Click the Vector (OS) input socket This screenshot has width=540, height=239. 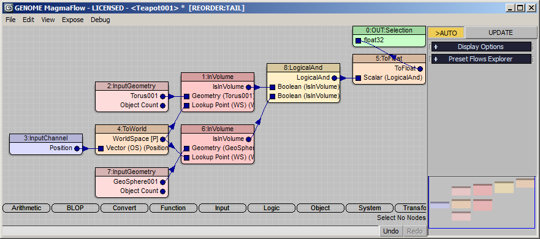[101, 148]
